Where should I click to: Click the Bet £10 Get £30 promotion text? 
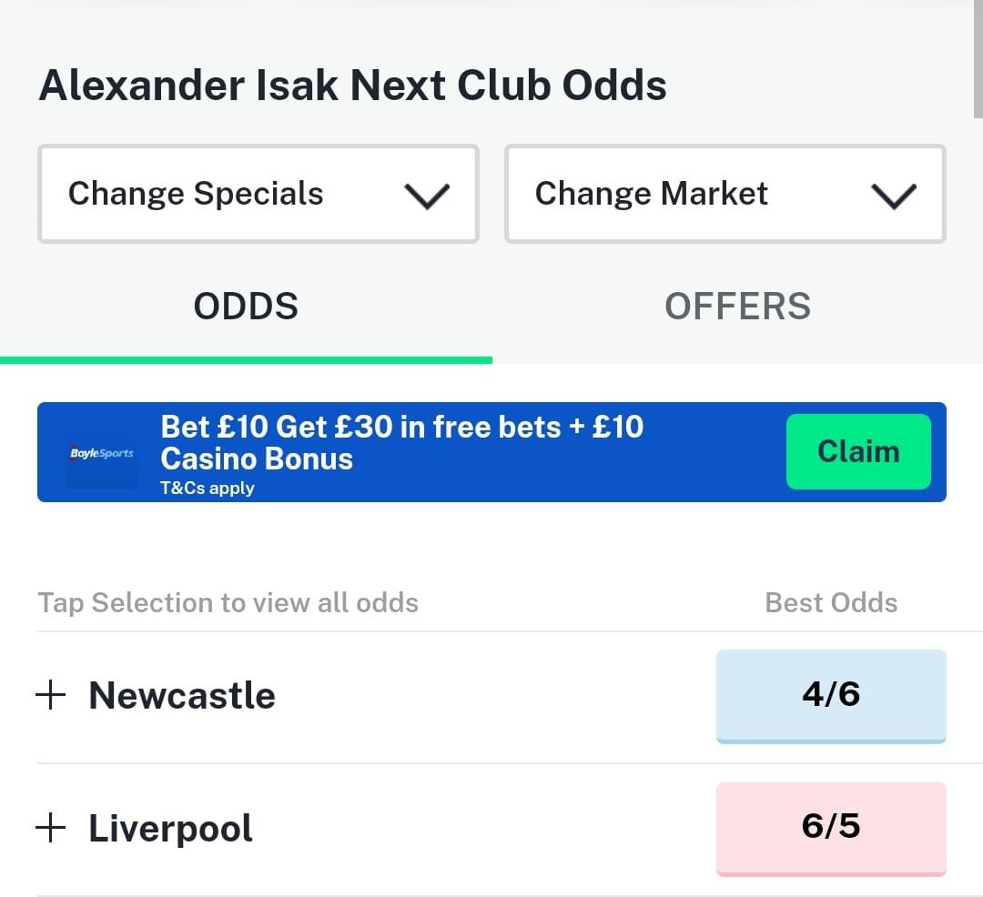point(402,443)
